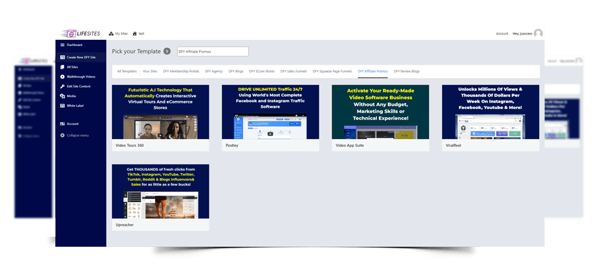Select the DFY Sales Funnels tab
The width and height of the screenshot is (605, 271).
click(293, 71)
